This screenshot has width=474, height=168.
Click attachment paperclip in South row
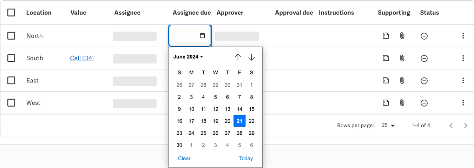(x=402, y=58)
